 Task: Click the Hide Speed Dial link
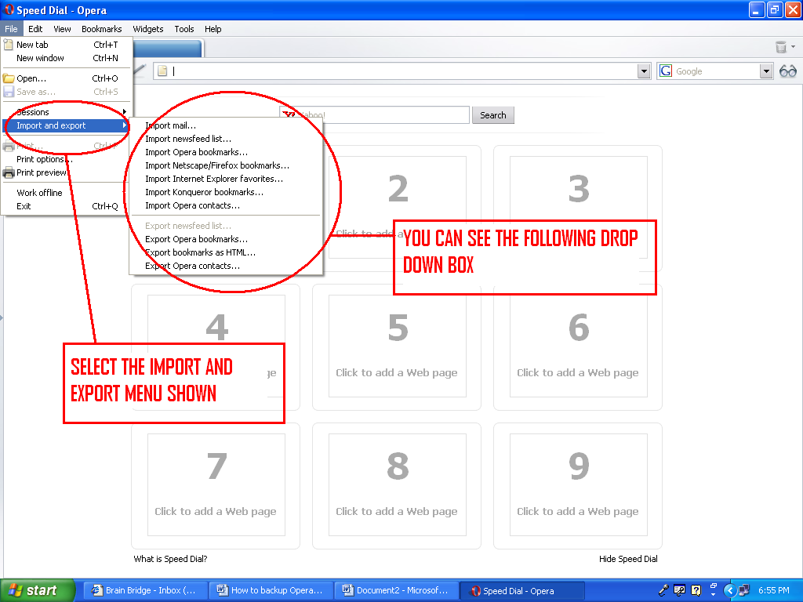[628, 559]
